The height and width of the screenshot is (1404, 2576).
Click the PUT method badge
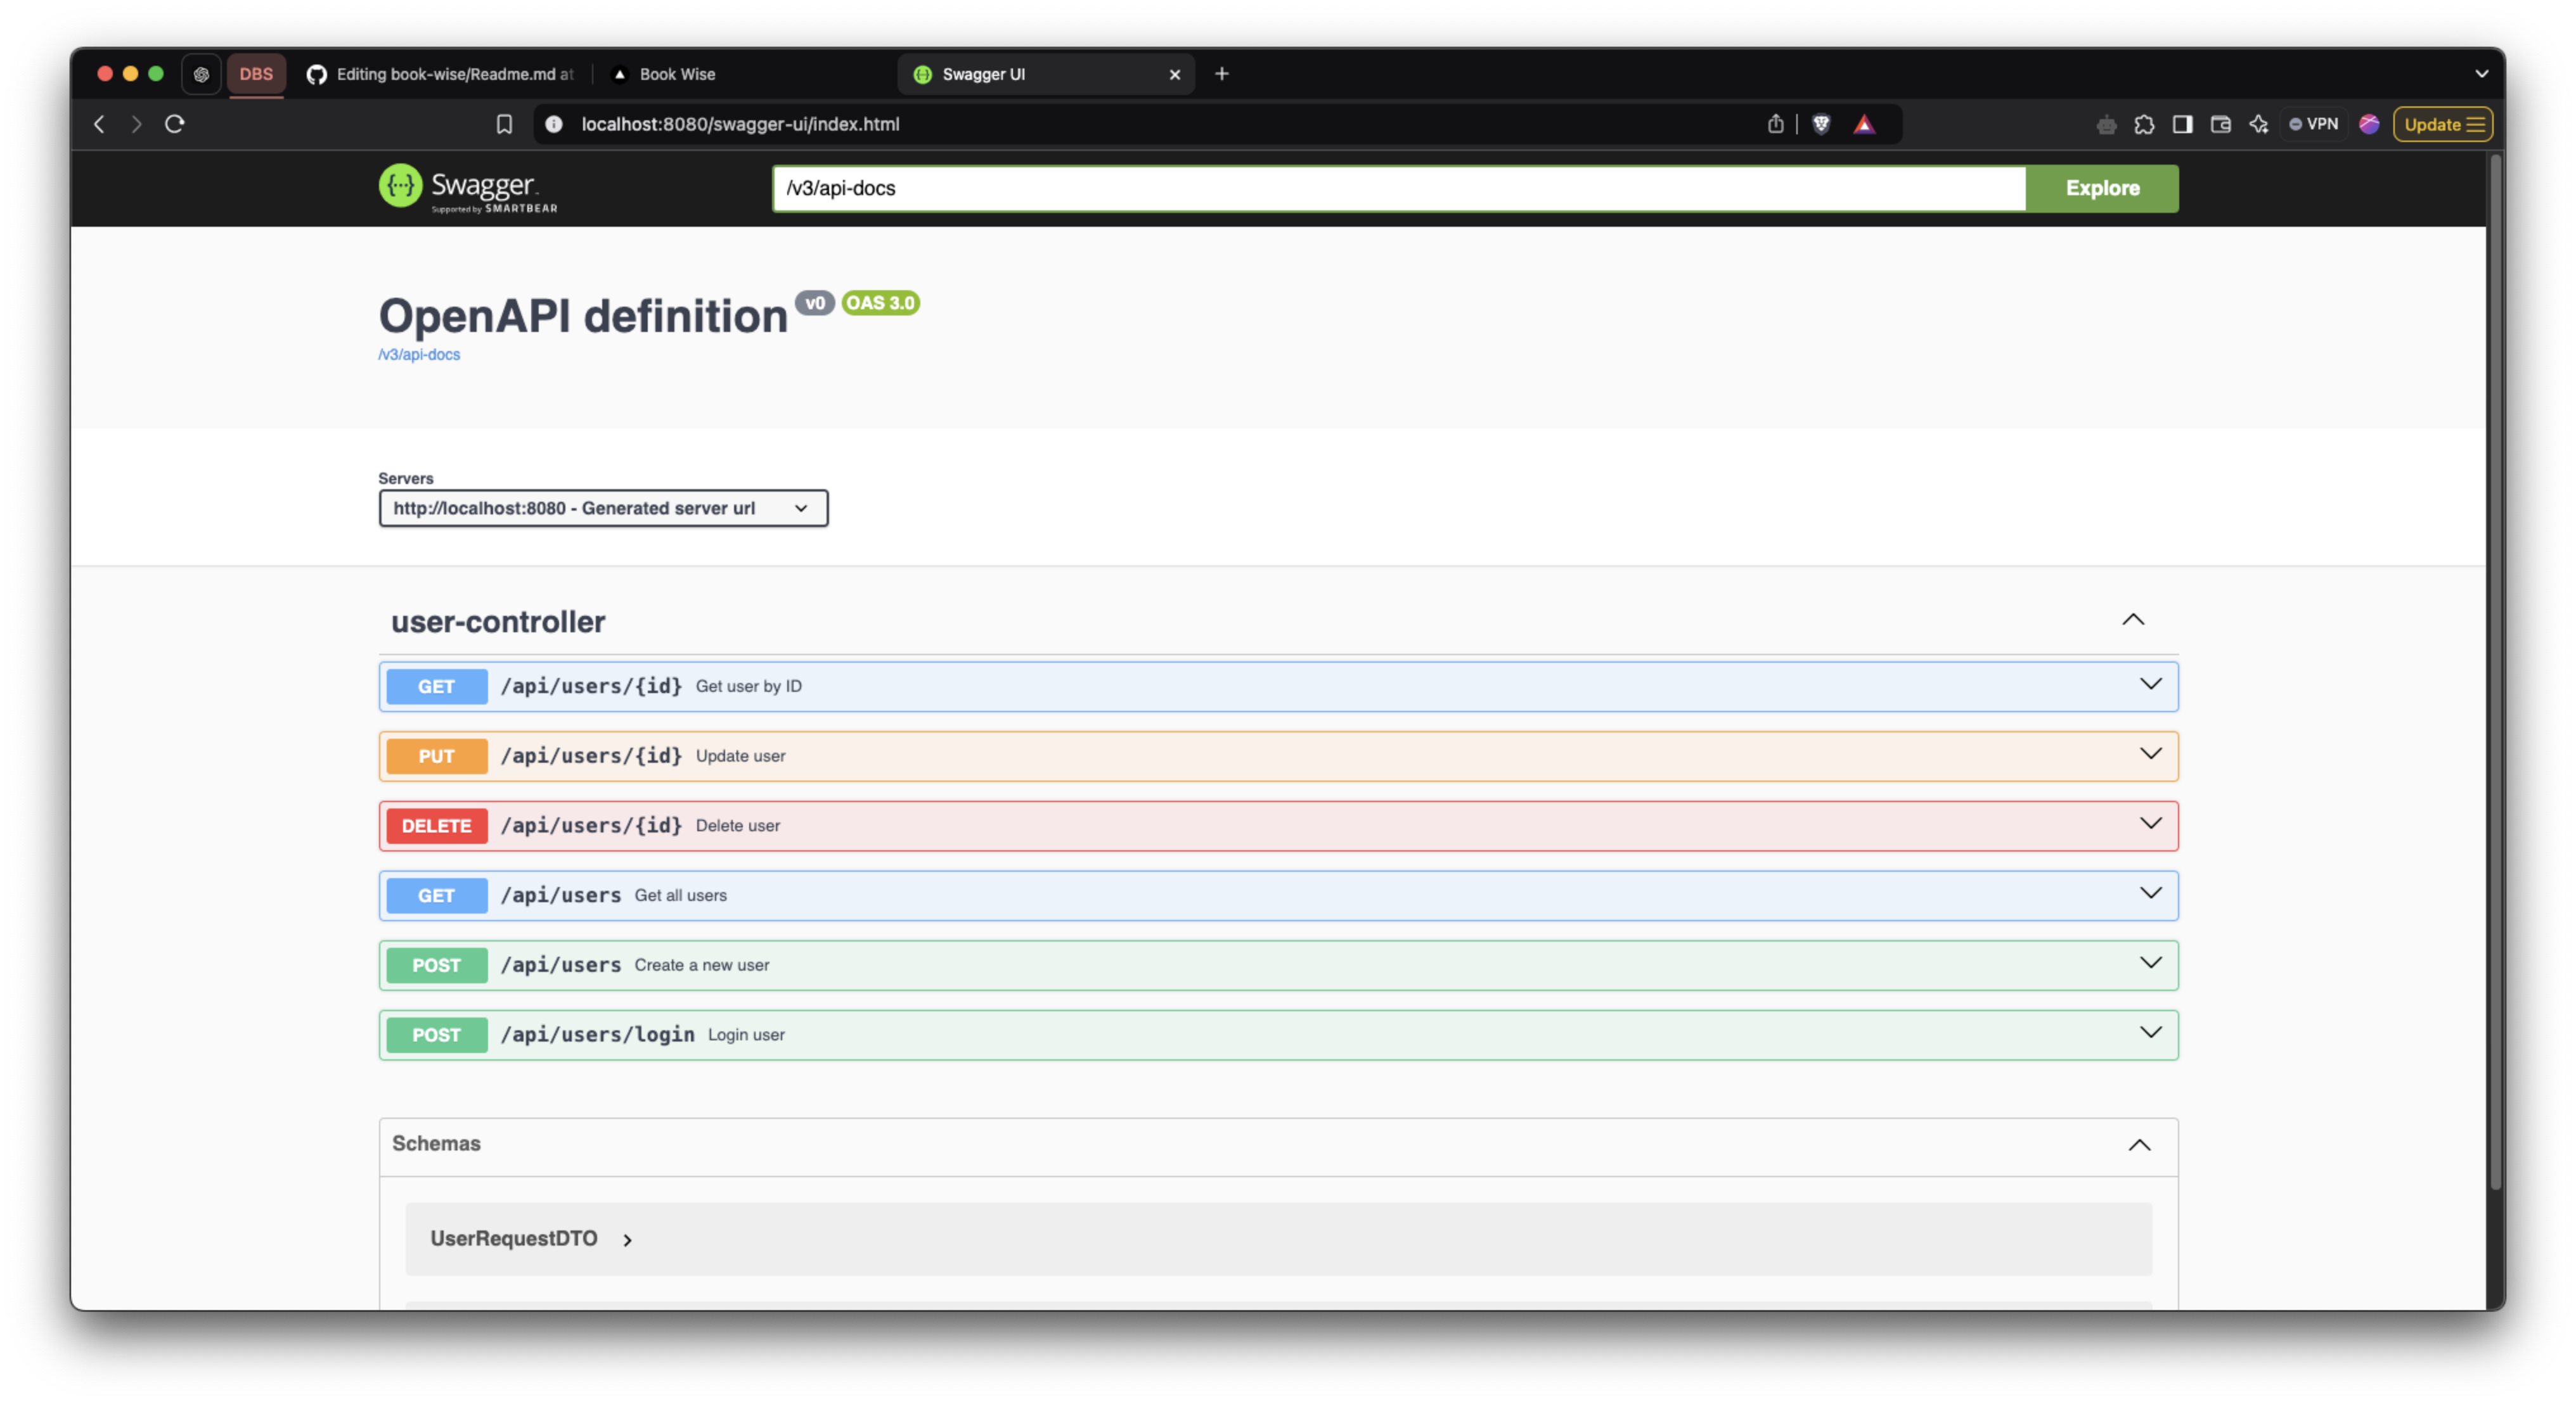click(x=436, y=756)
